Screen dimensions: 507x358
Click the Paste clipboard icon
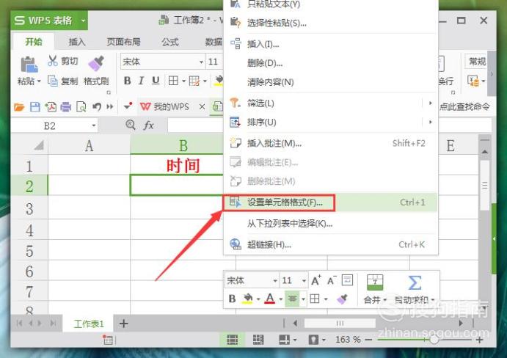29,64
